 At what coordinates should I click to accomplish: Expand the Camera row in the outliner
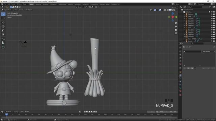184,14
